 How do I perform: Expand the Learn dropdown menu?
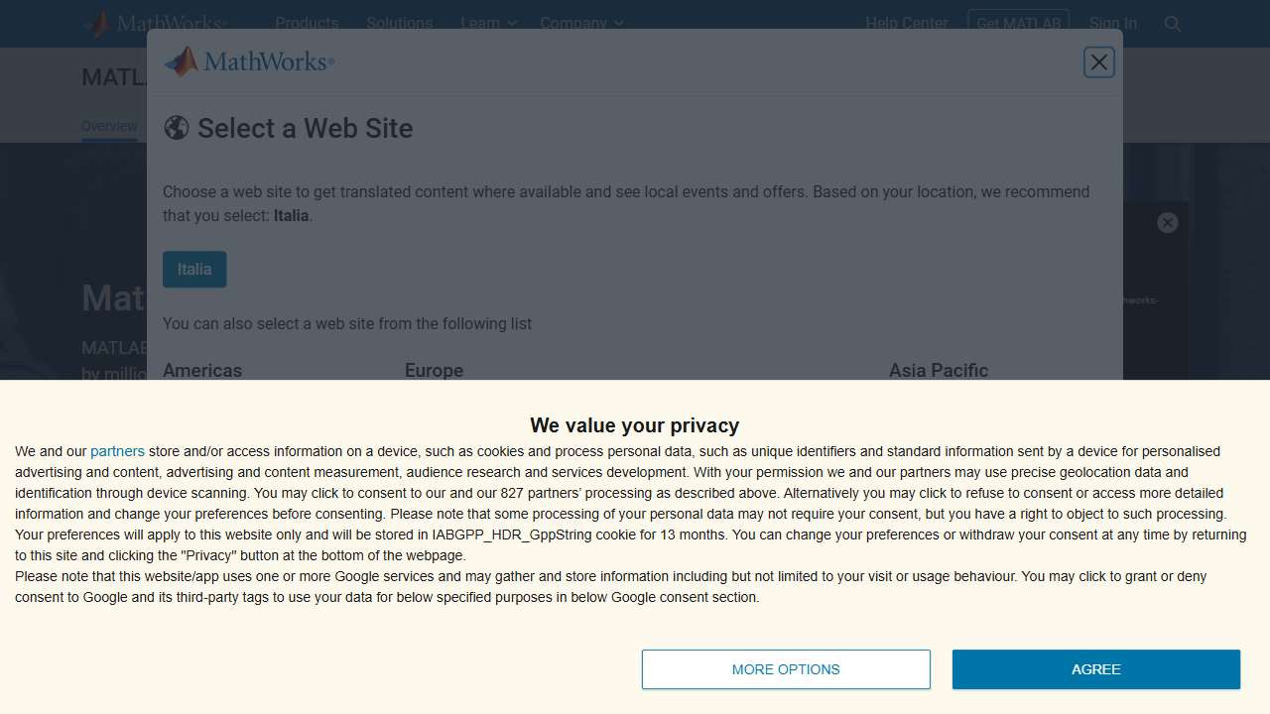488,24
